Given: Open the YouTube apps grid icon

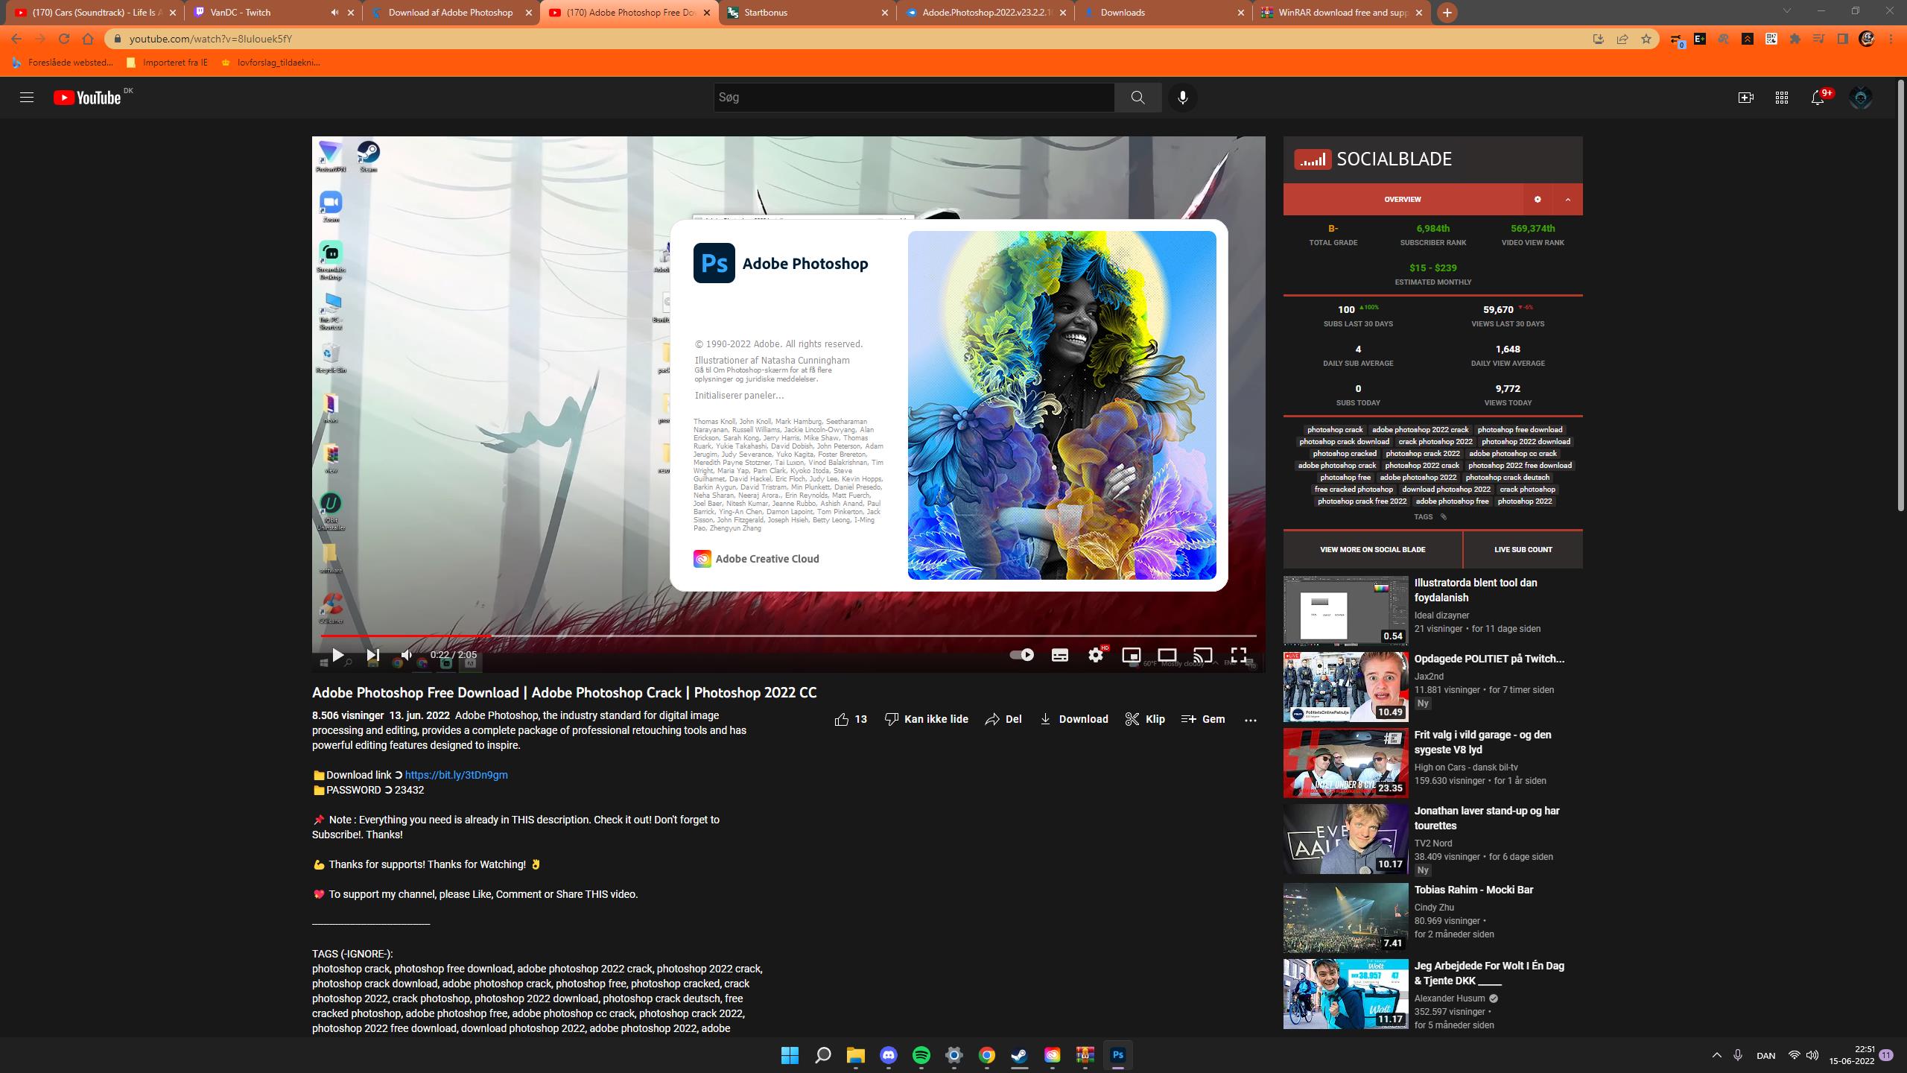Looking at the screenshot, I should [1781, 98].
